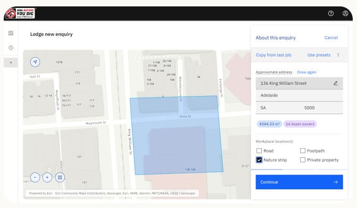
Task: Zoom out the map with minus button
Action: 35,178
